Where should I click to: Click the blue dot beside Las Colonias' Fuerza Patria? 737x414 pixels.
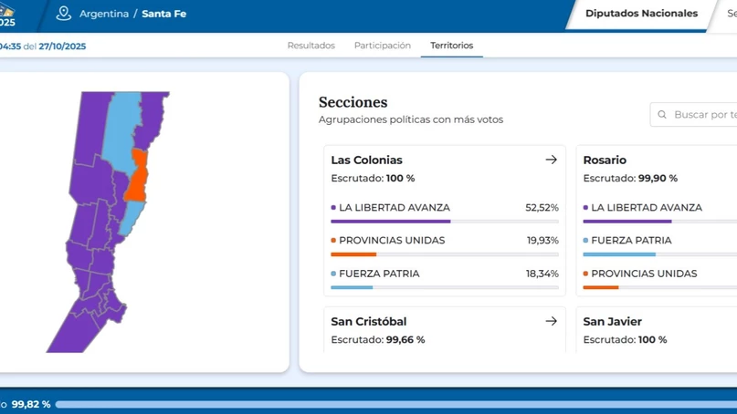(333, 274)
